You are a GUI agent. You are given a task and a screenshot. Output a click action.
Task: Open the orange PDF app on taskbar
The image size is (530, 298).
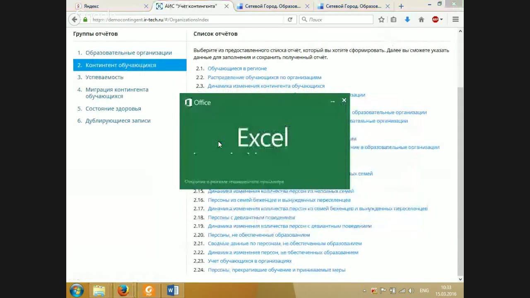click(x=149, y=291)
